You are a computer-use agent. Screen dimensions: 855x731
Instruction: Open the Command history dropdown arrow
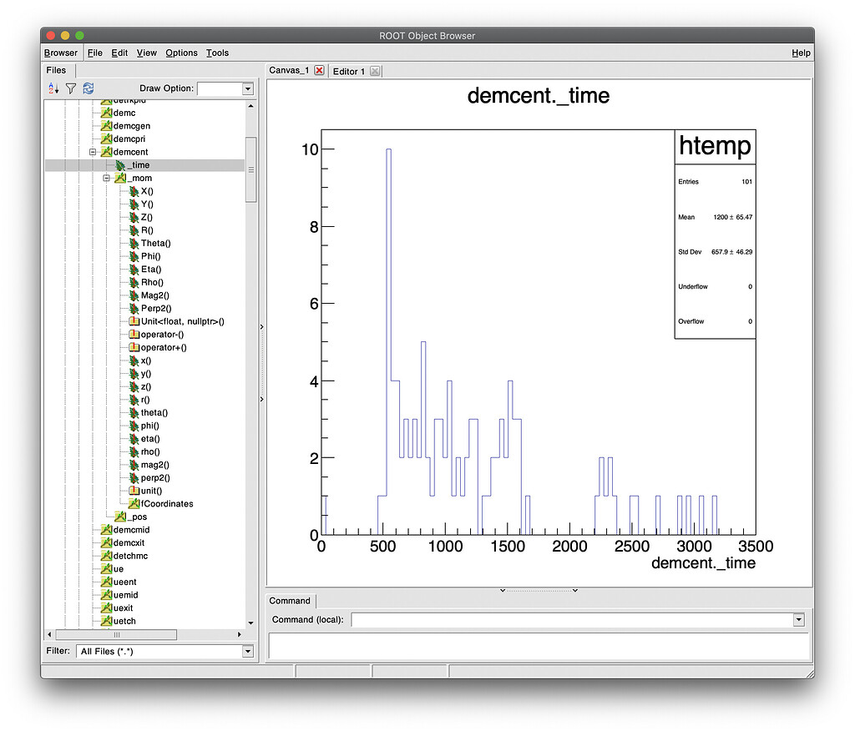point(799,620)
